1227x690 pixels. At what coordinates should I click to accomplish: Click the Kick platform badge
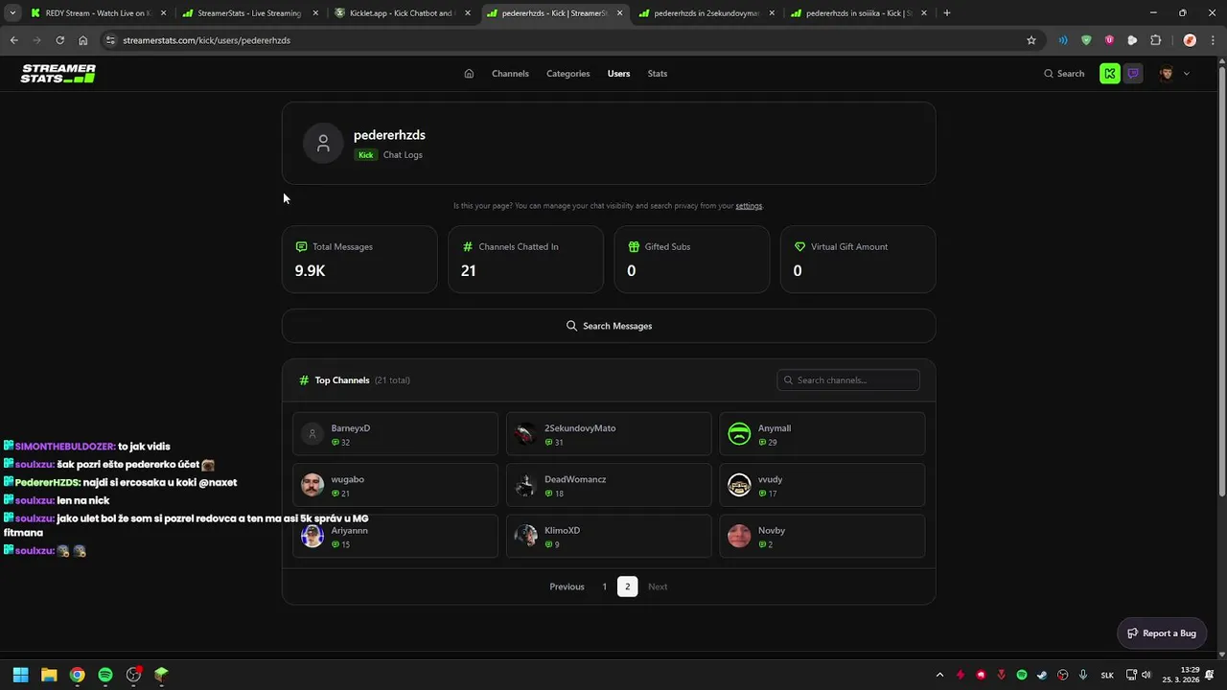click(x=365, y=154)
